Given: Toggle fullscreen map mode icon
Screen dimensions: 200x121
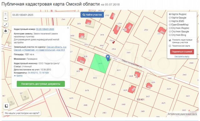Looking at the screenshot, I should click(x=6, y=25).
